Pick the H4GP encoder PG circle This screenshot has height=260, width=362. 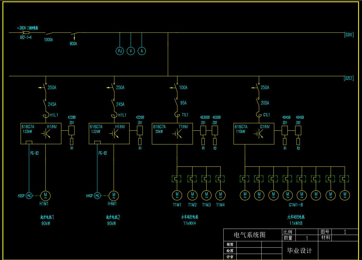click(97, 196)
